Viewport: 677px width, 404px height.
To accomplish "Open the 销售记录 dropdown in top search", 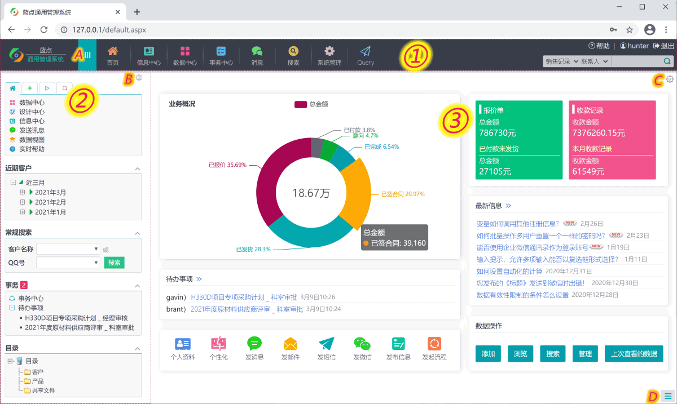I will point(562,61).
